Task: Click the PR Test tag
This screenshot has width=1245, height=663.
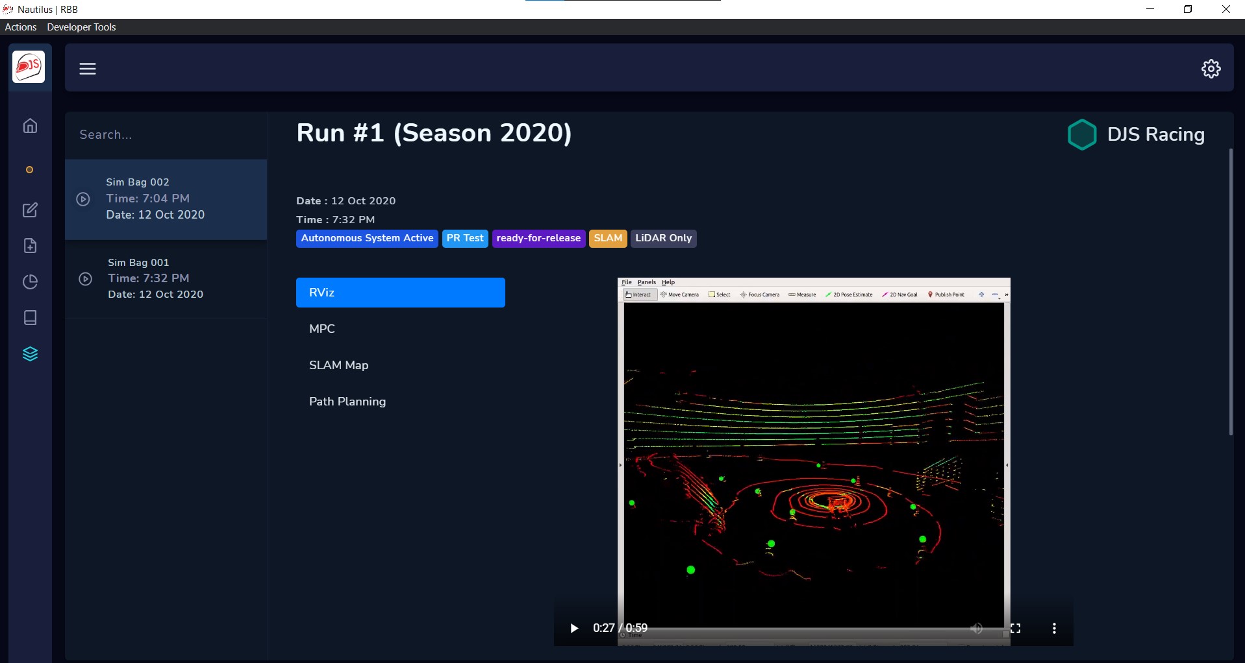Action: (x=465, y=238)
